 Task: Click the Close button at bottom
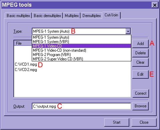(144, 122)
